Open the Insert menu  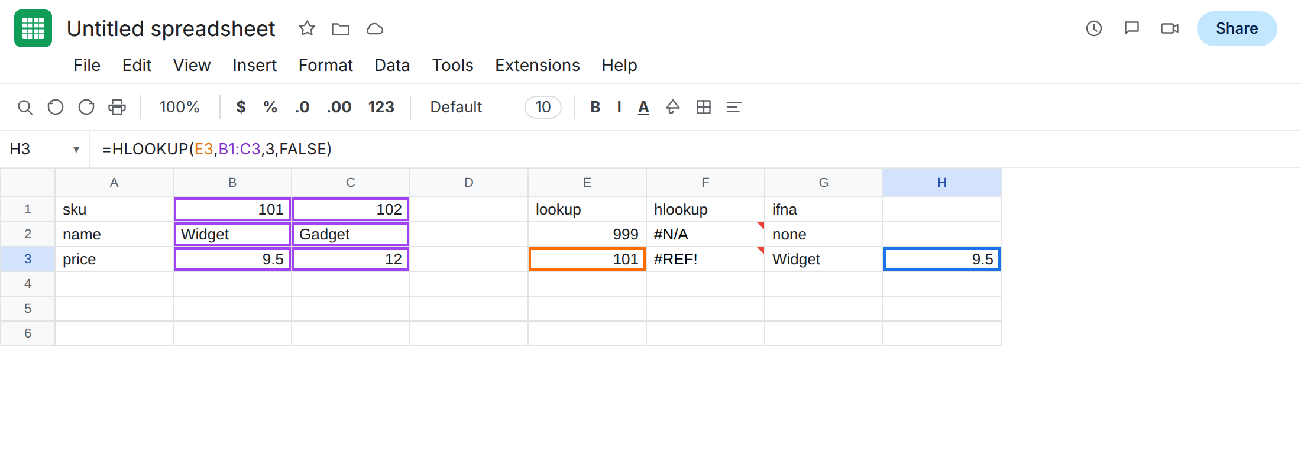[254, 65]
